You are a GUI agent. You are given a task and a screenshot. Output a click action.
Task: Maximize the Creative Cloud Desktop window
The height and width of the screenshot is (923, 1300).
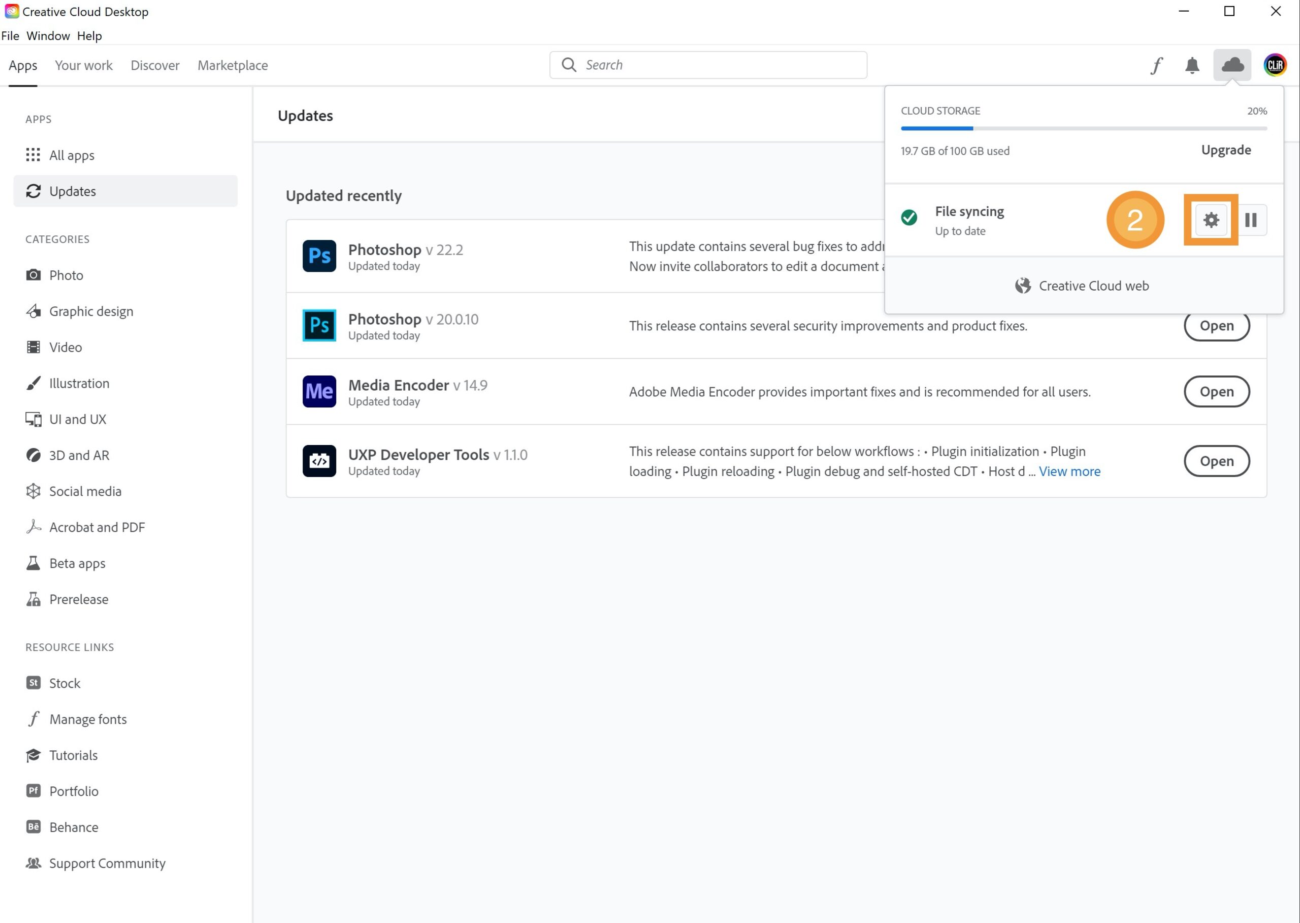tap(1229, 11)
